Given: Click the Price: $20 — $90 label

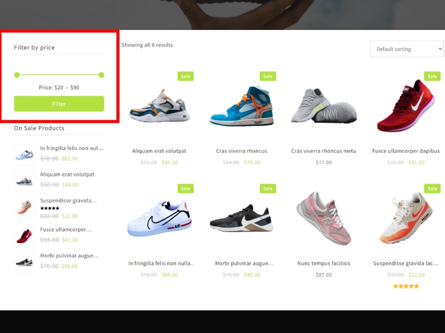Looking at the screenshot, I should coord(59,88).
